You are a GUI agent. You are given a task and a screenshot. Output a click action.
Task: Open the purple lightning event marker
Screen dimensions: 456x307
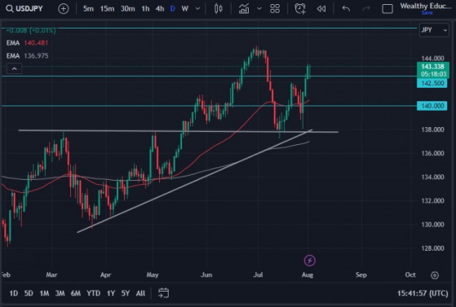click(309, 261)
